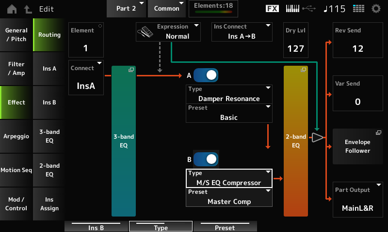Tap the tempo 115 indicator
Viewport: 388px width, 232px height.
pyautogui.click(x=335, y=9)
